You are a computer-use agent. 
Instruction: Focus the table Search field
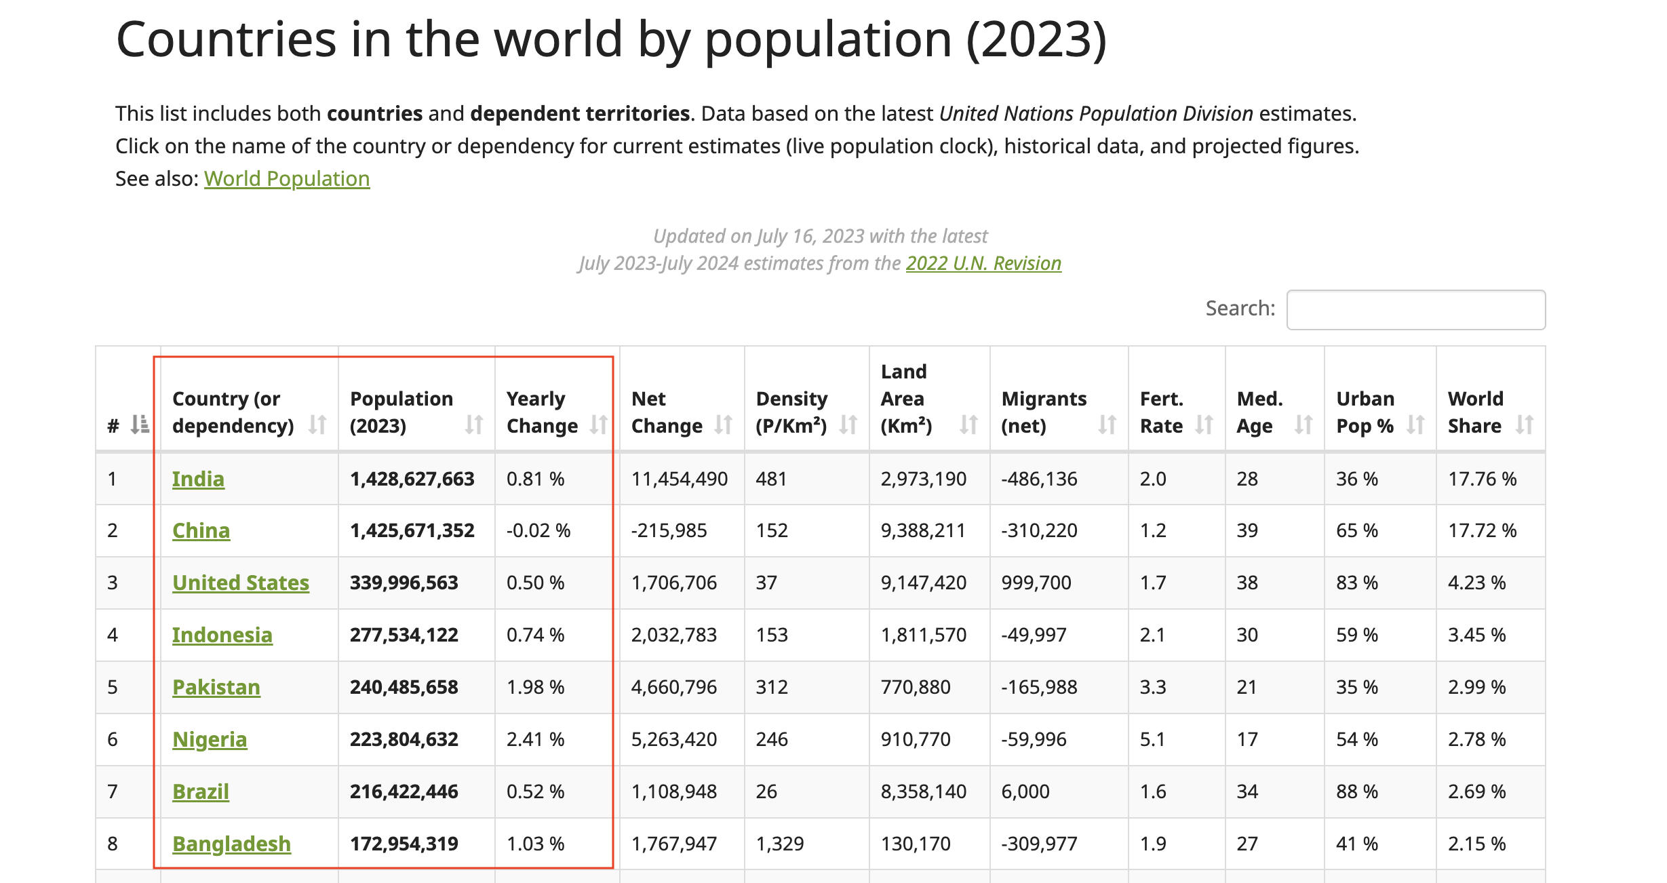[1416, 310]
